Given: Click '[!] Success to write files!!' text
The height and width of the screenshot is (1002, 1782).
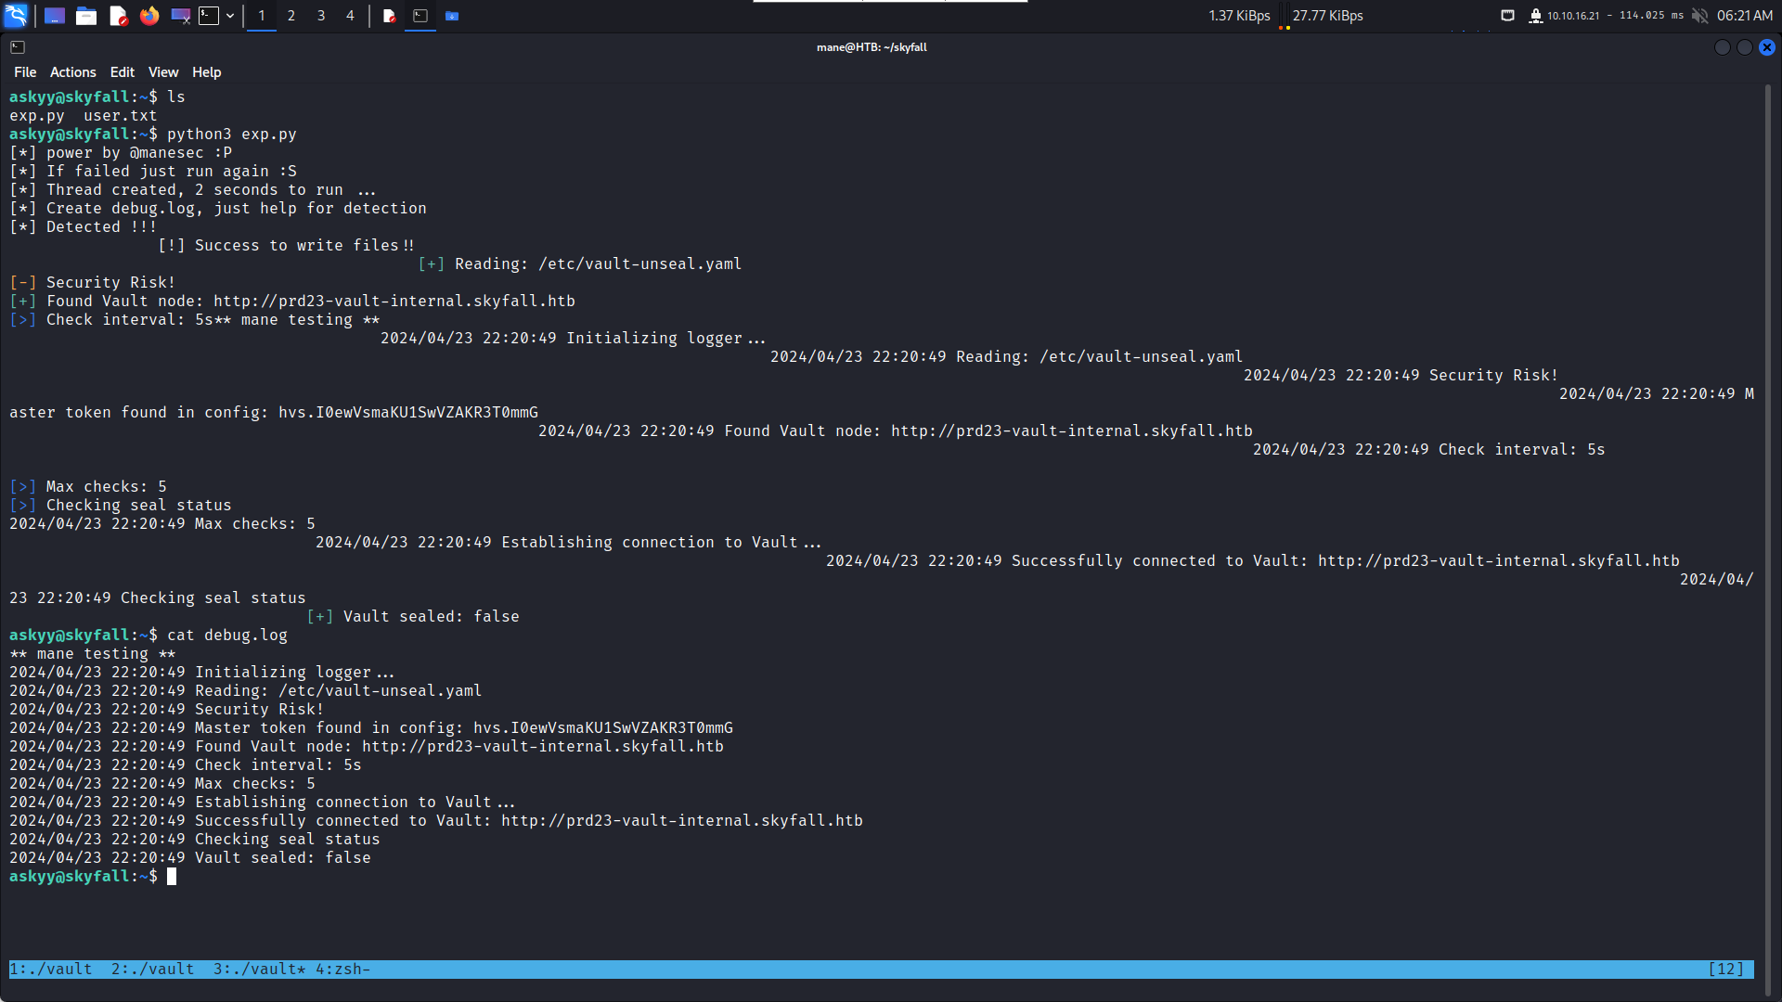Looking at the screenshot, I should coord(287,246).
